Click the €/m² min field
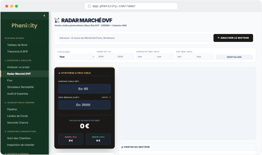The image size is (262, 155). coord(185,57)
